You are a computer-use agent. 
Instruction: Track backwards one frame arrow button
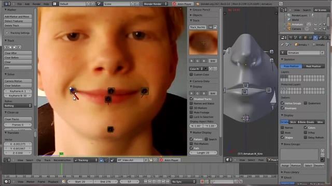pyautogui.click(x=6, y=47)
